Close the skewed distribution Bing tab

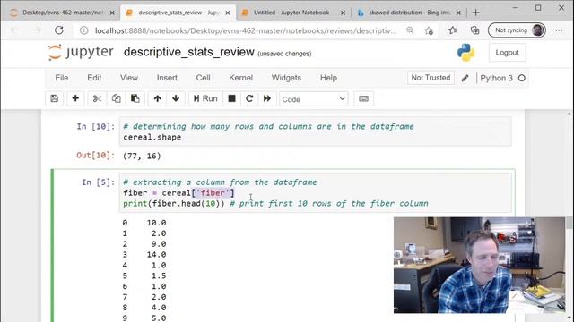click(x=458, y=13)
